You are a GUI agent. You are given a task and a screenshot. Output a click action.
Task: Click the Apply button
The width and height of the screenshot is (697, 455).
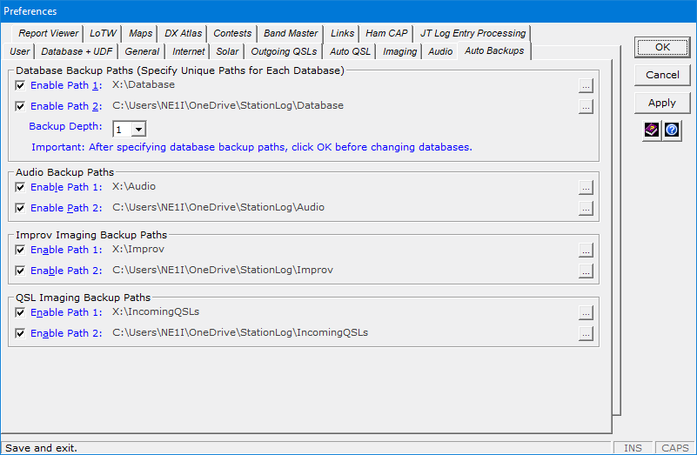[x=662, y=103]
